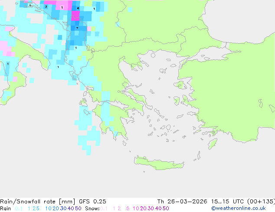Click the 'Rain/Snowfall rate [mm]' title text

(x=38, y=202)
